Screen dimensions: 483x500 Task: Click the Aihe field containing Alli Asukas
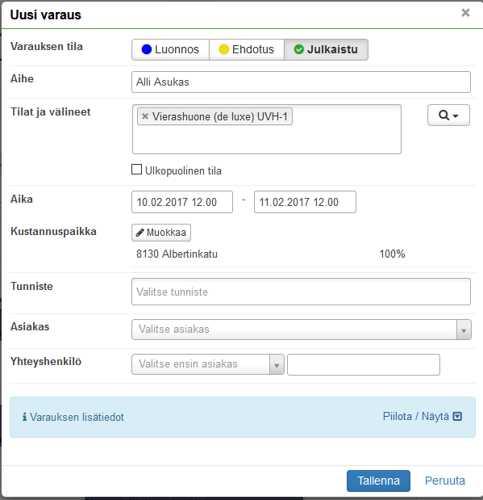coord(301,82)
